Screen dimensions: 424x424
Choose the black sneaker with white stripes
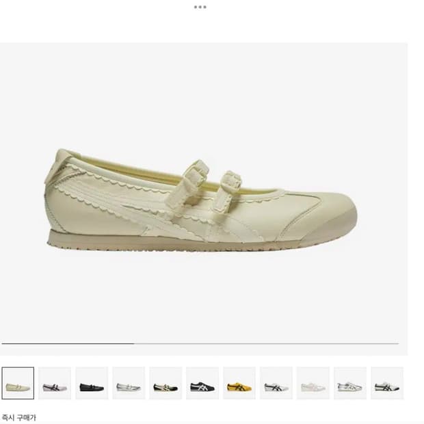point(202,383)
